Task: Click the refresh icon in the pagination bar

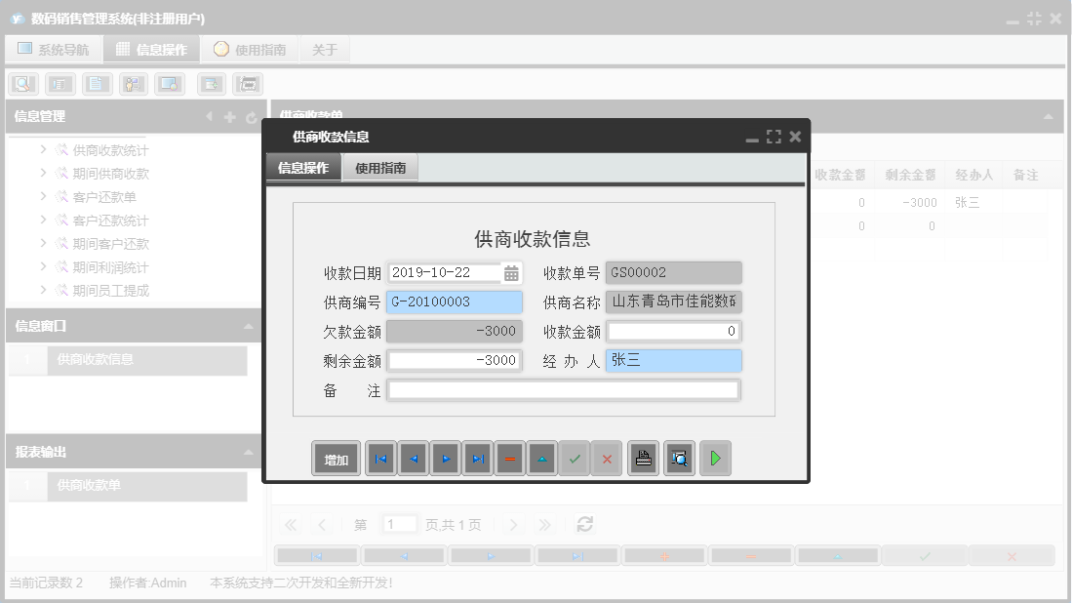Action: (x=583, y=524)
